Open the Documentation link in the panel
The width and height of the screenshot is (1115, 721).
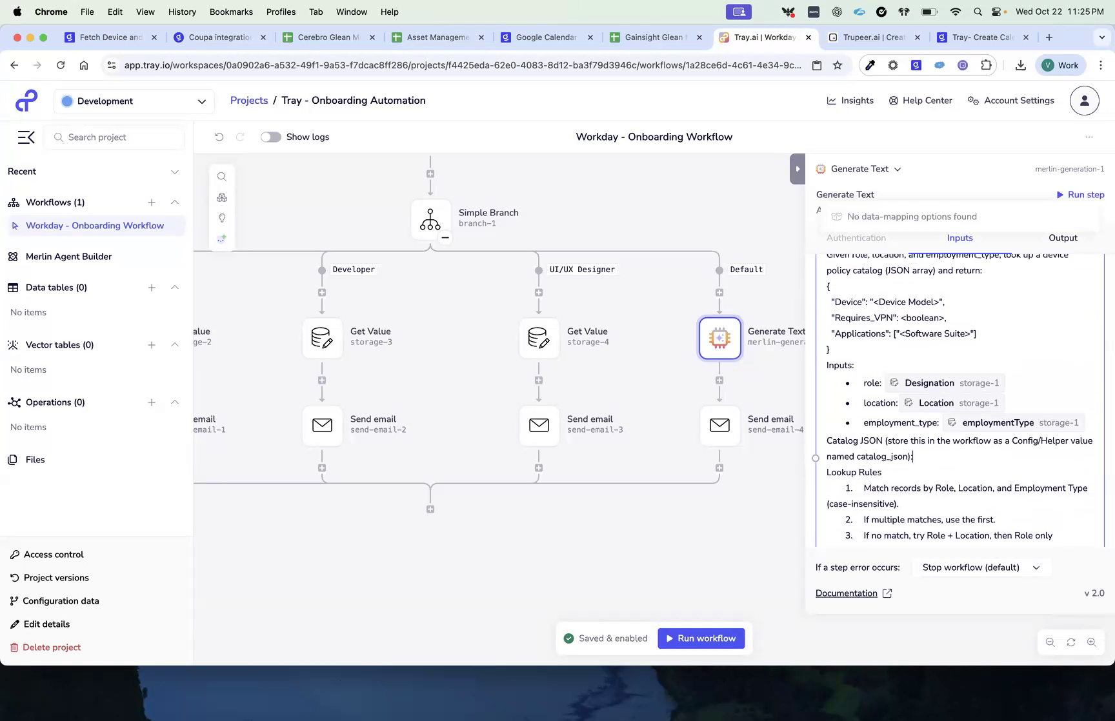tap(846, 593)
